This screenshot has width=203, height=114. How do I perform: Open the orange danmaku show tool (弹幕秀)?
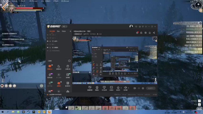tap(59, 84)
